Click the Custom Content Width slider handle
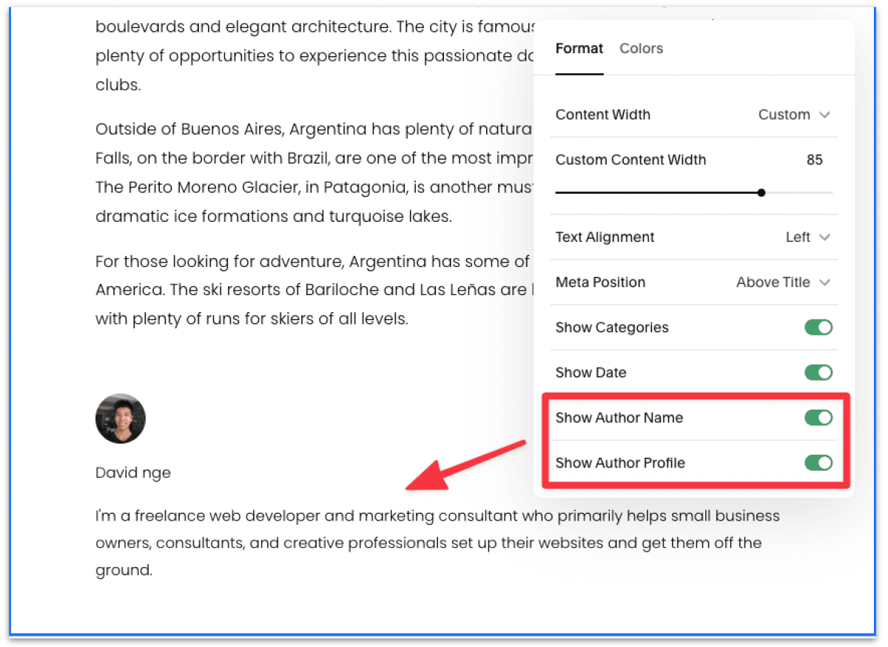This screenshot has height=647, width=888. coord(761,192)
